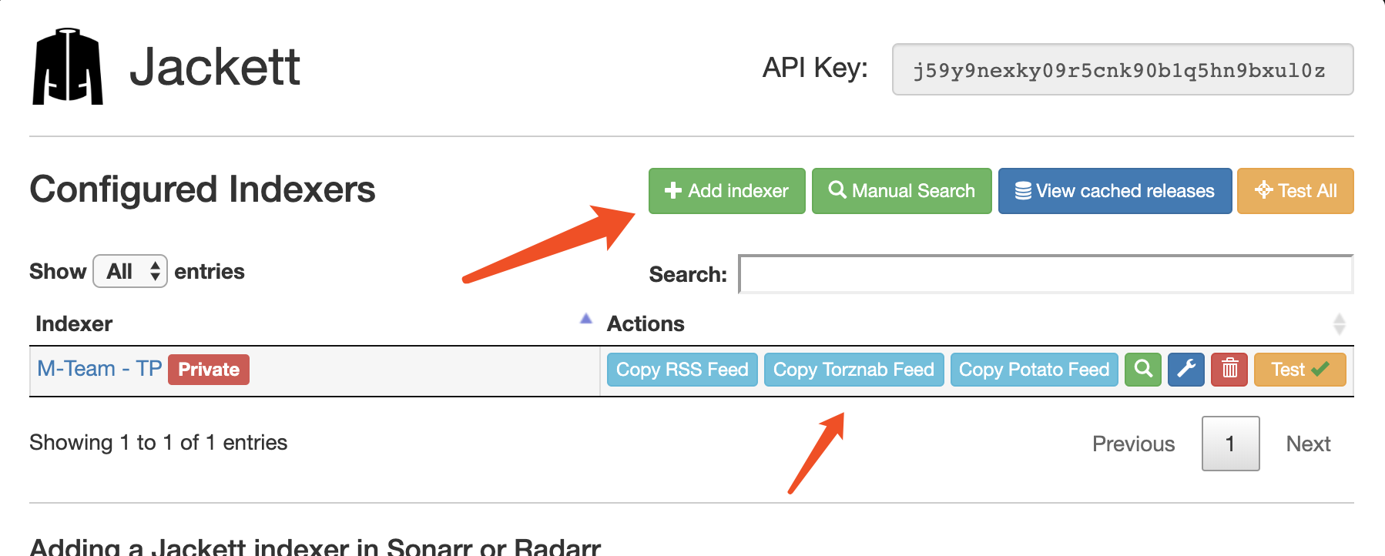This screenshot has width=1385, height=556.
Task: Delete M-Team indexer using trash icon
Action: point(1229,370)
